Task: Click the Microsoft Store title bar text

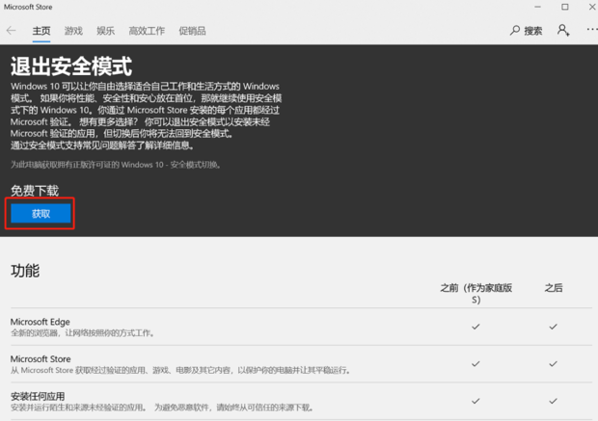Action: coord(28,7)
